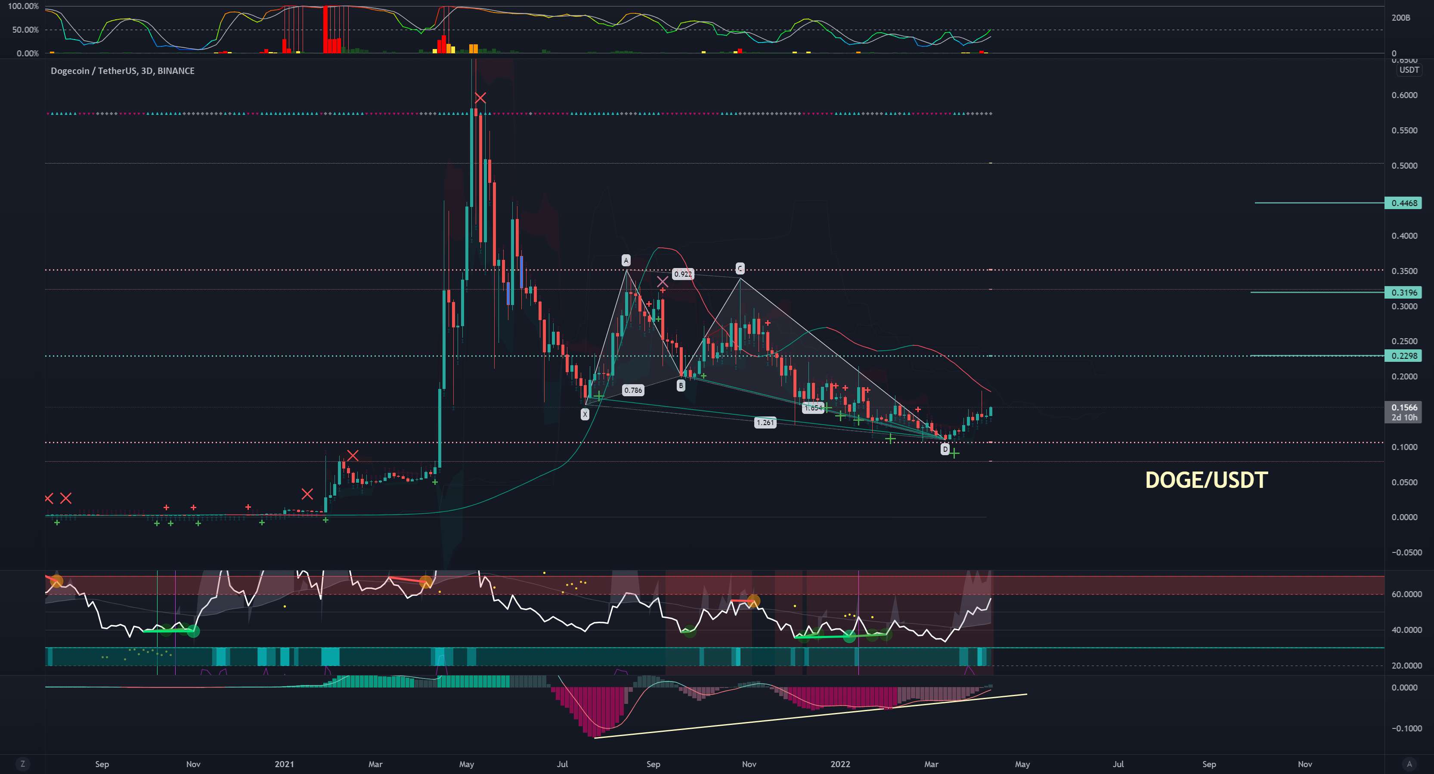
Task: Click the Dogecoin / TetherUS, 3D, BINANCE title
Action: tap(122, 71)
